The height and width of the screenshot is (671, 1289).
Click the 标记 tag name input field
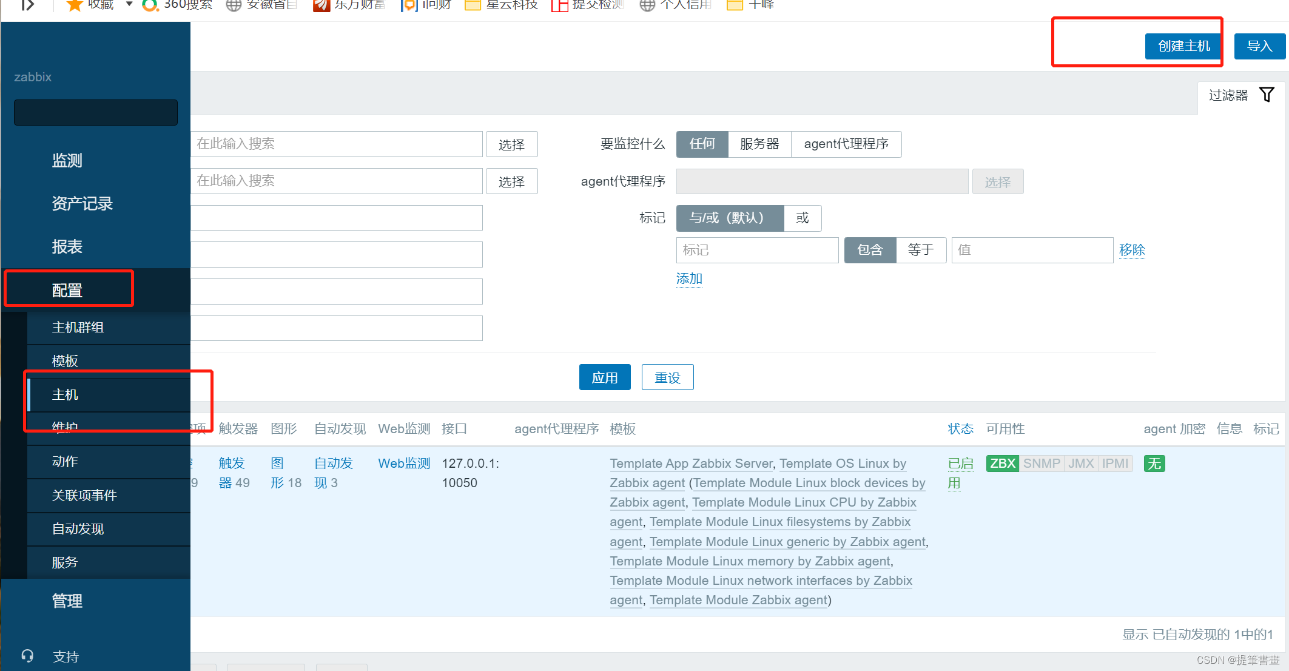(756, 250)
